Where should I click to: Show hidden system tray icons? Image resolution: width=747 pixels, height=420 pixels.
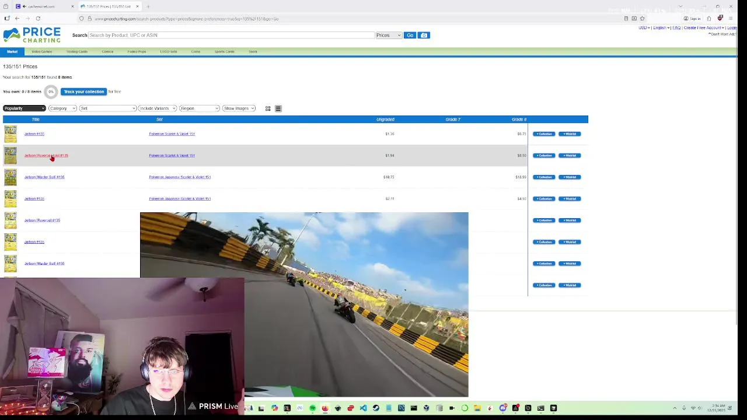coord(675,408)
